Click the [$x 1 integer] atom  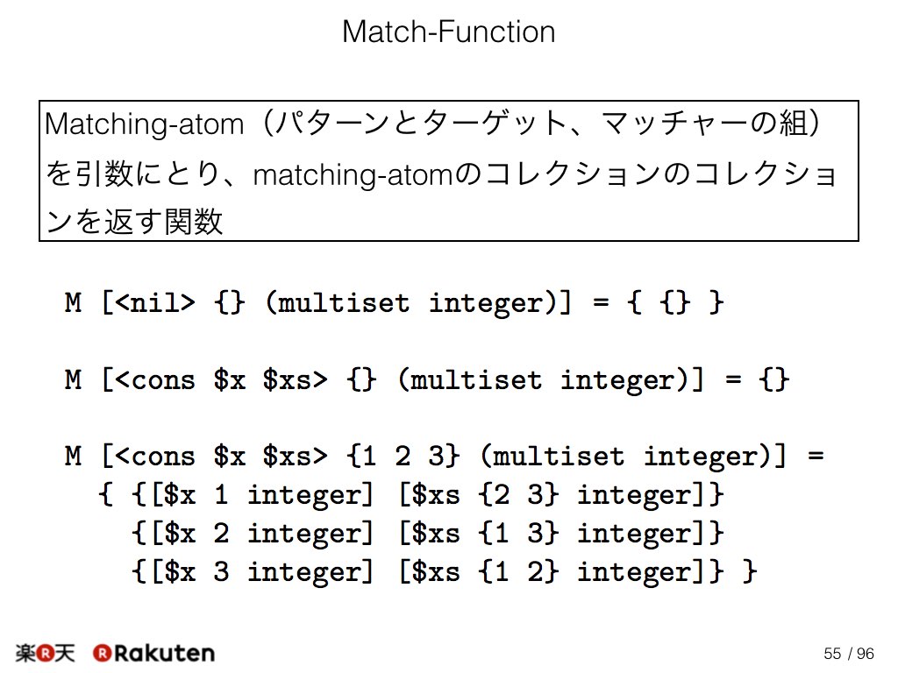click(x=262, y=494)
